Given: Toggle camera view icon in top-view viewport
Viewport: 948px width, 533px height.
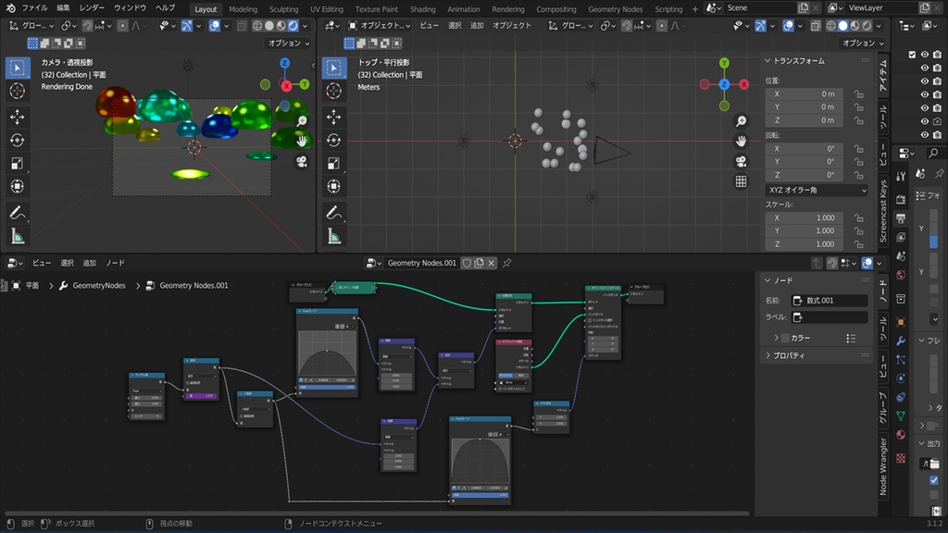Looking at the screenshot, I should coord(741,161).
